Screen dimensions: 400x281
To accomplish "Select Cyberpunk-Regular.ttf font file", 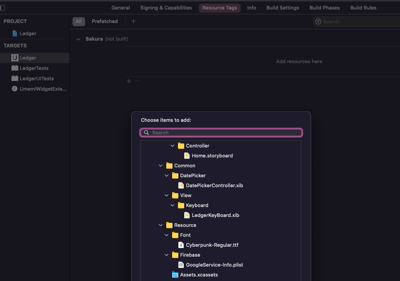I will [212, 245].
